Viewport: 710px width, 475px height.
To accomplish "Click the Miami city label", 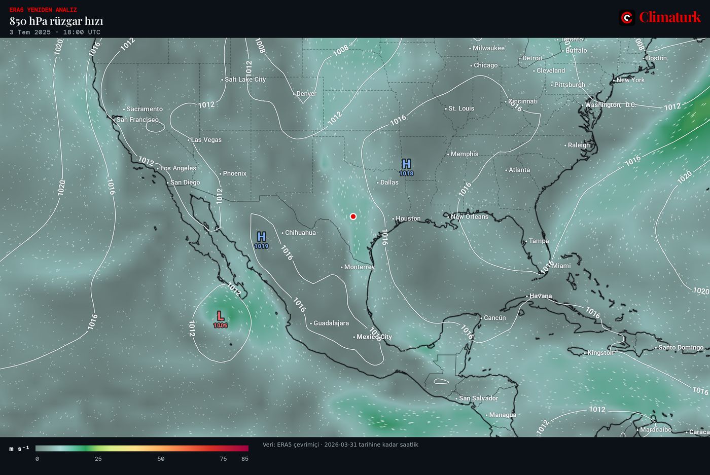I will (x=561, y=266).
